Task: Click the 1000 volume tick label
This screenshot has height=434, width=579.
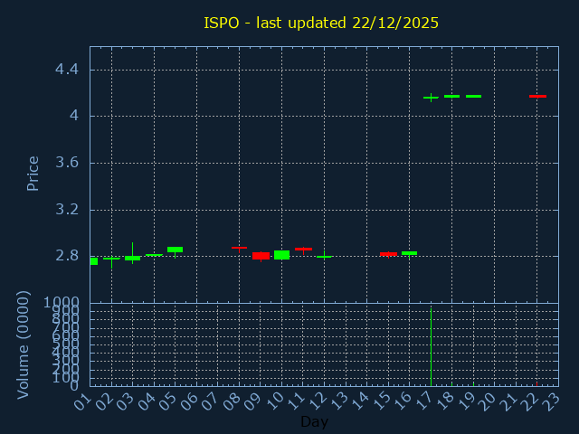Action: [60, 303]
